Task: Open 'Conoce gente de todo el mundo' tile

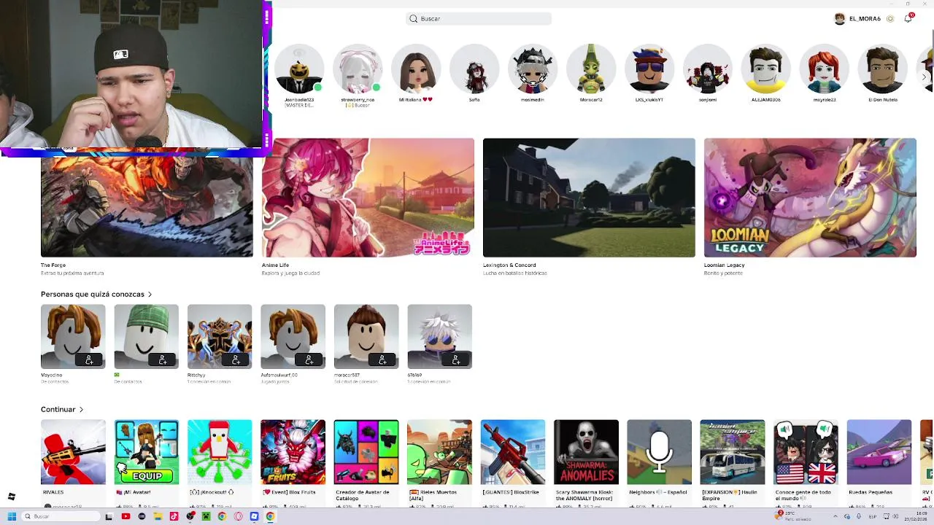Action: click(x=806, y=452)
